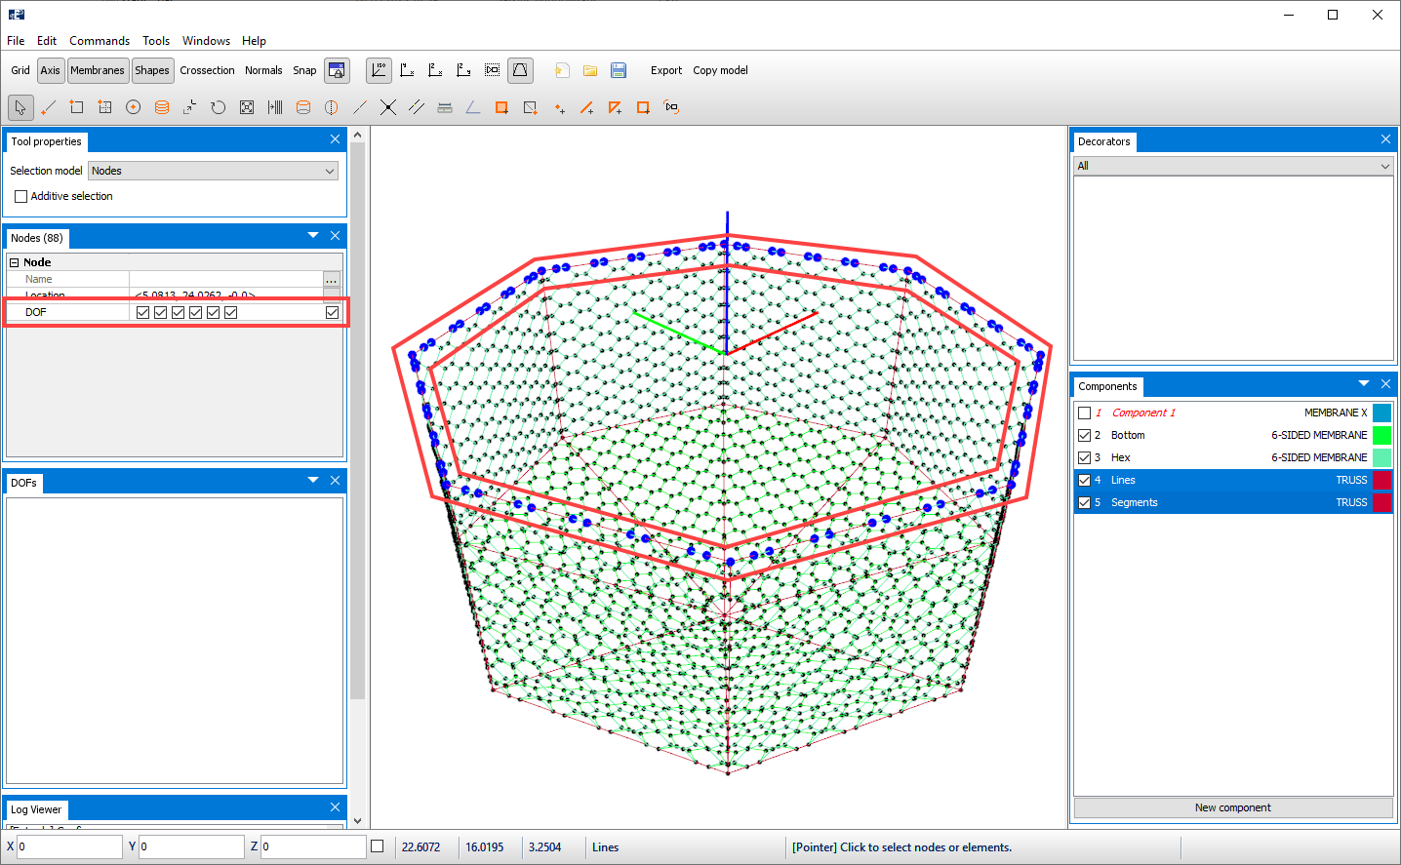Select the orange cylinder outline tool
The width and height of the screenshot is (1401, 865).
[x=303, y=107]
